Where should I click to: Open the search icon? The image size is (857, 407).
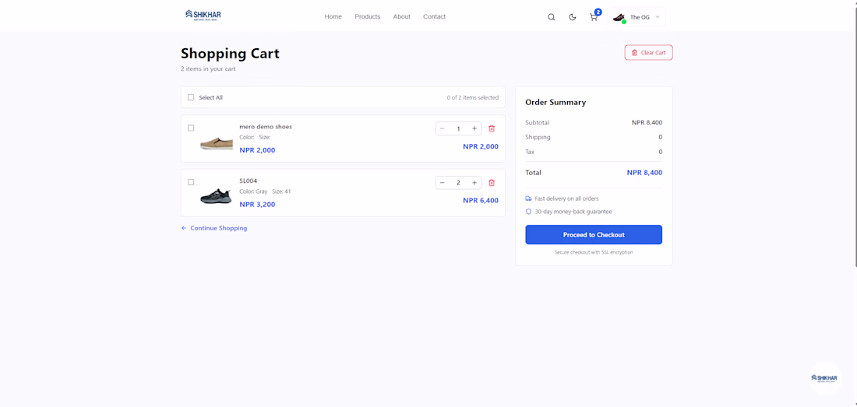552,17
